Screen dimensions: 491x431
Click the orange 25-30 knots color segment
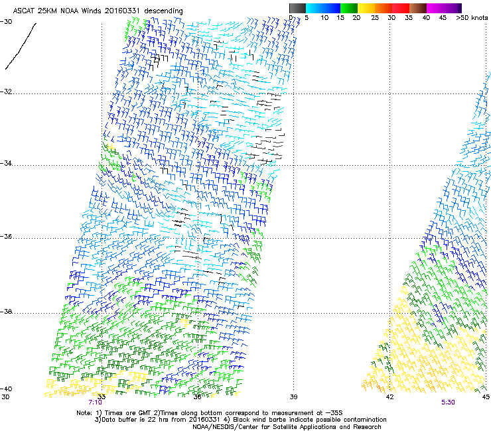click(384, 8)
